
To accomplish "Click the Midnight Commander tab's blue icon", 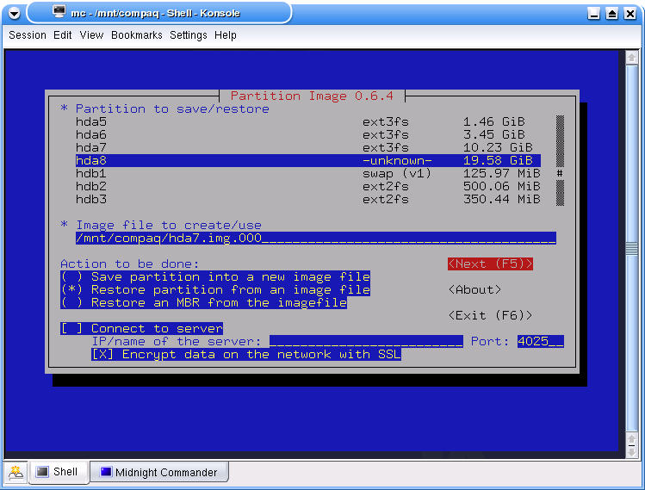I will pyautogui.click(x=106, y=472).
